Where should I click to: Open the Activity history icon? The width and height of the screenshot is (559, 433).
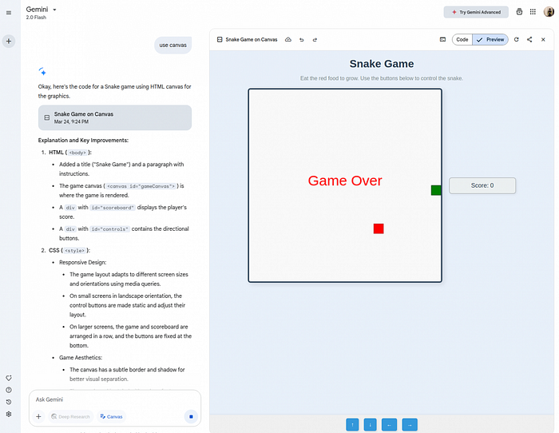pos(9,402)
